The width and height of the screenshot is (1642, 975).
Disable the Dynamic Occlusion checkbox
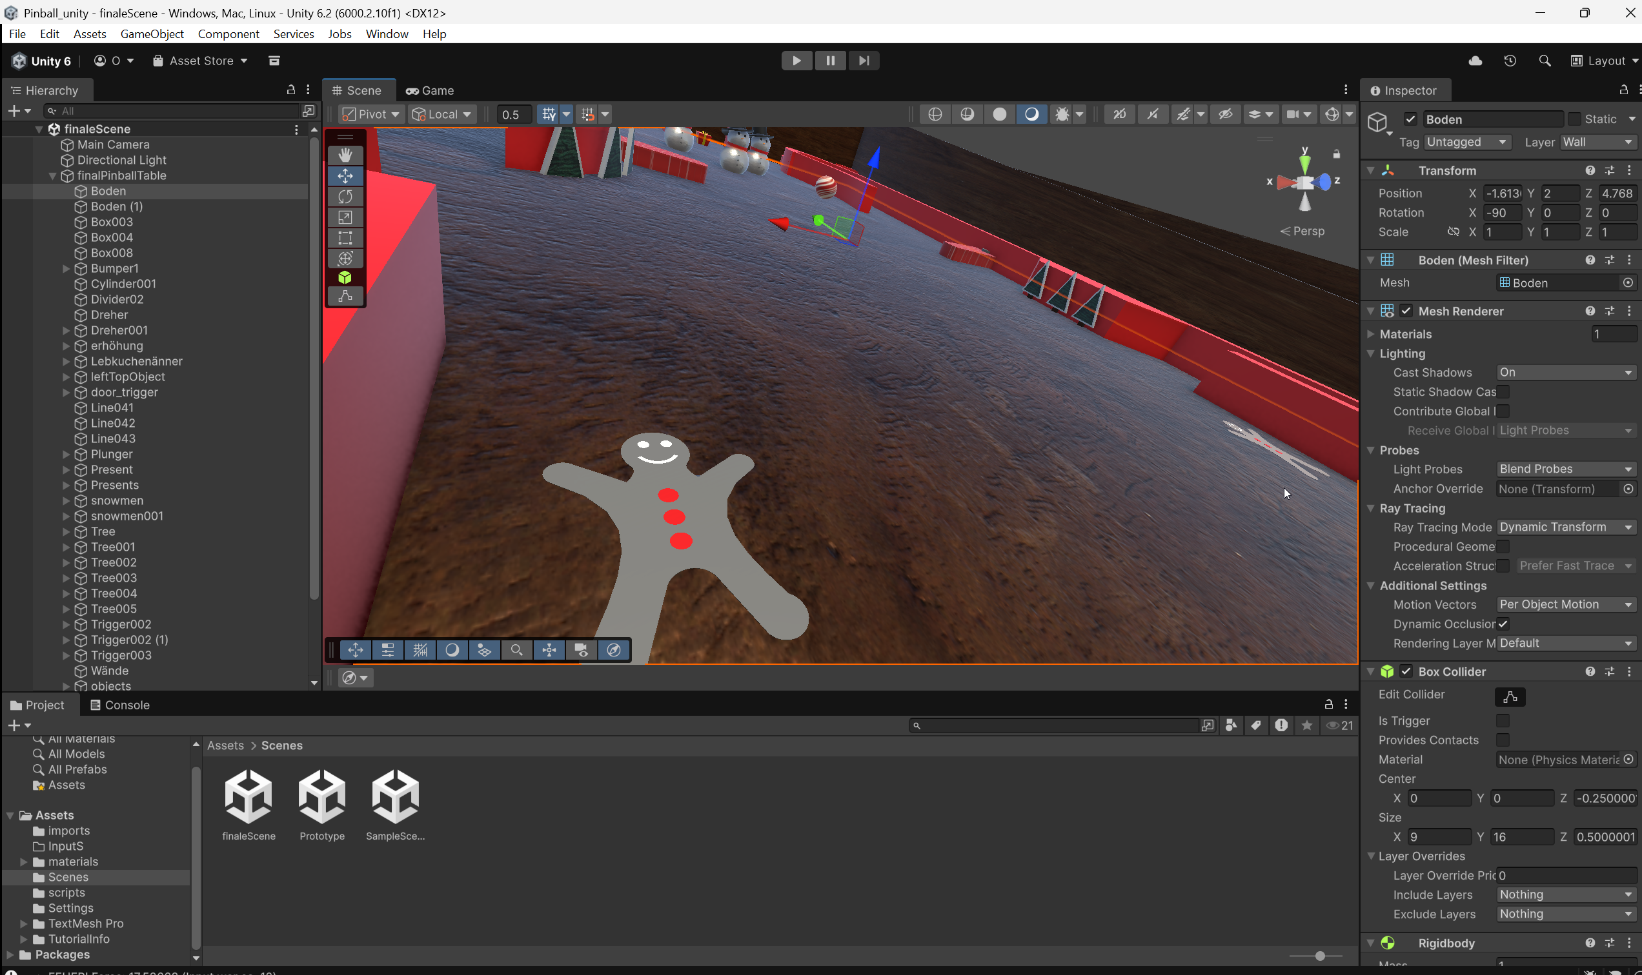pos(1503,624)
